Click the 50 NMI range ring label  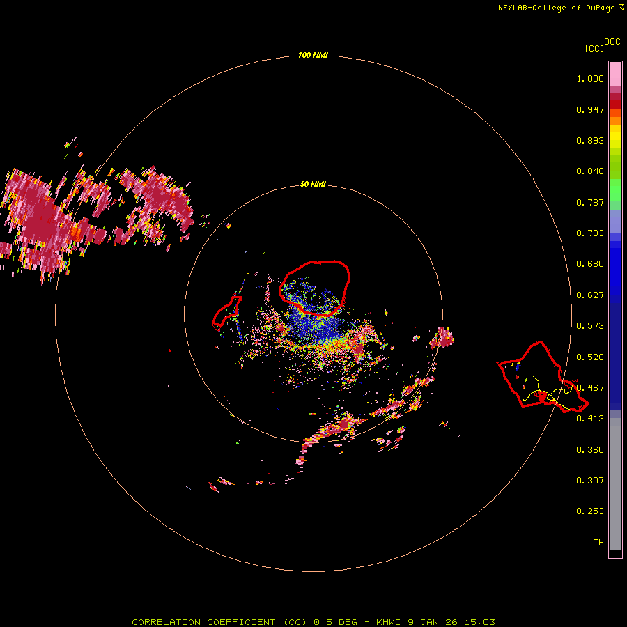pyautogui.click(x=313, y=185)
